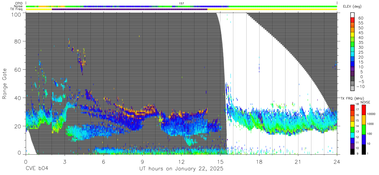Click the UT hour 9 tick label

point(142,162)
